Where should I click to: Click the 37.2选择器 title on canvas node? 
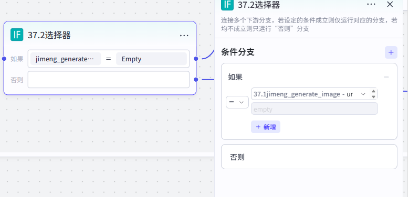coord(49,35)
